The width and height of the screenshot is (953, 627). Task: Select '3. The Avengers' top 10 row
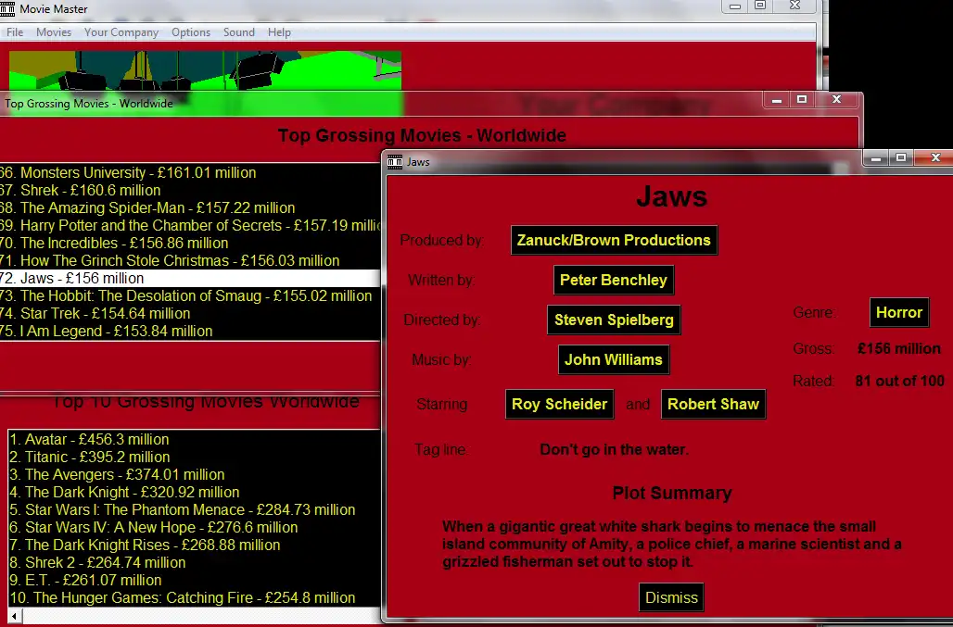point(195,474)
